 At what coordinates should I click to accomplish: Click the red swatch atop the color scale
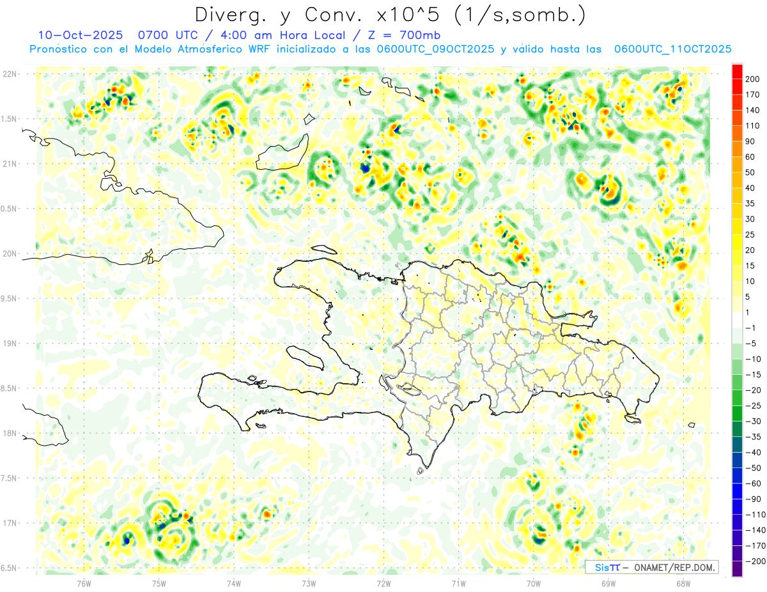point(737,71)
